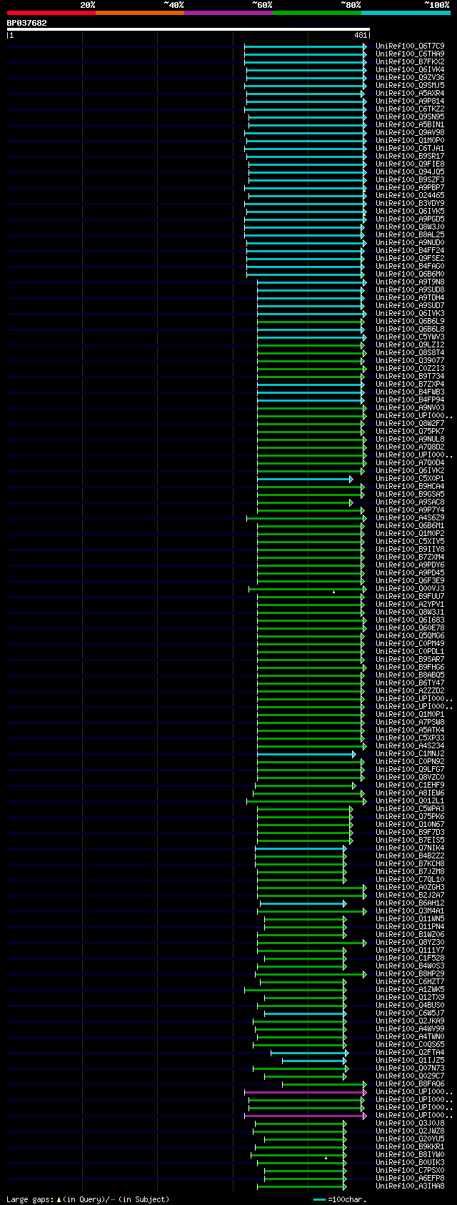Click the white query sequence bar
The width and height of the screenshot is (457, 1205).
tap(189, 29)
